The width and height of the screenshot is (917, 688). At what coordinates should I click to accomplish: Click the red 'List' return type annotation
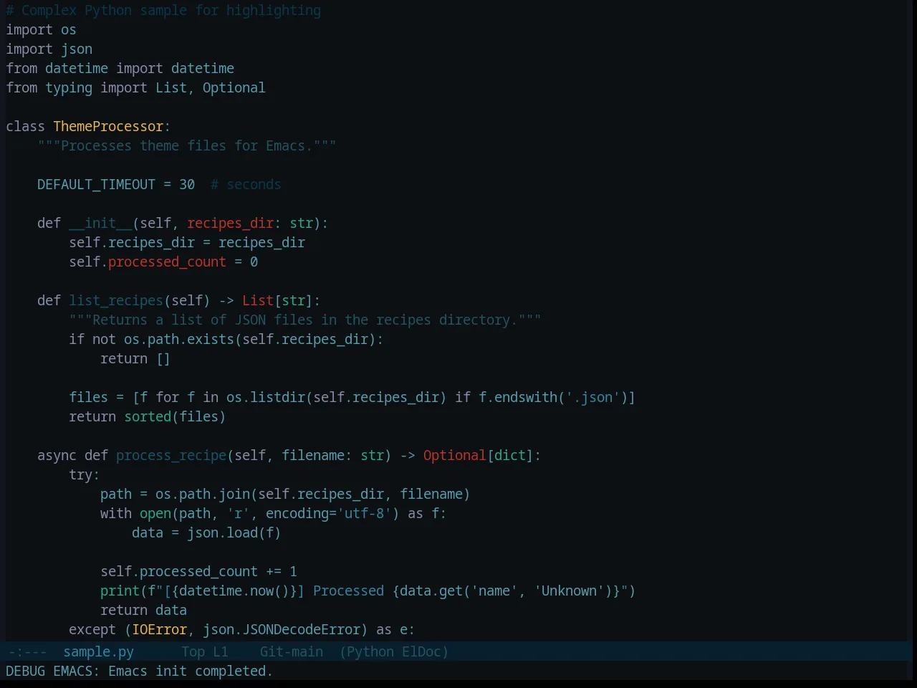tap(258, 300)
